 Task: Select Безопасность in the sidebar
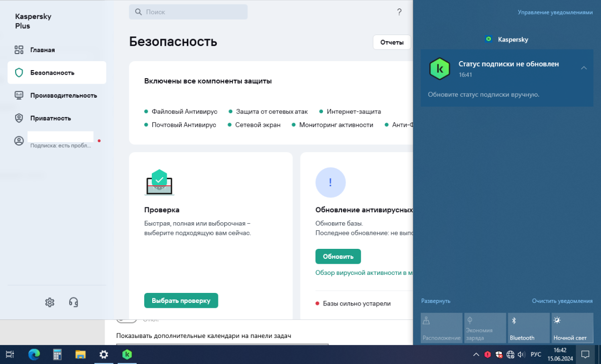tap(57, 73)
